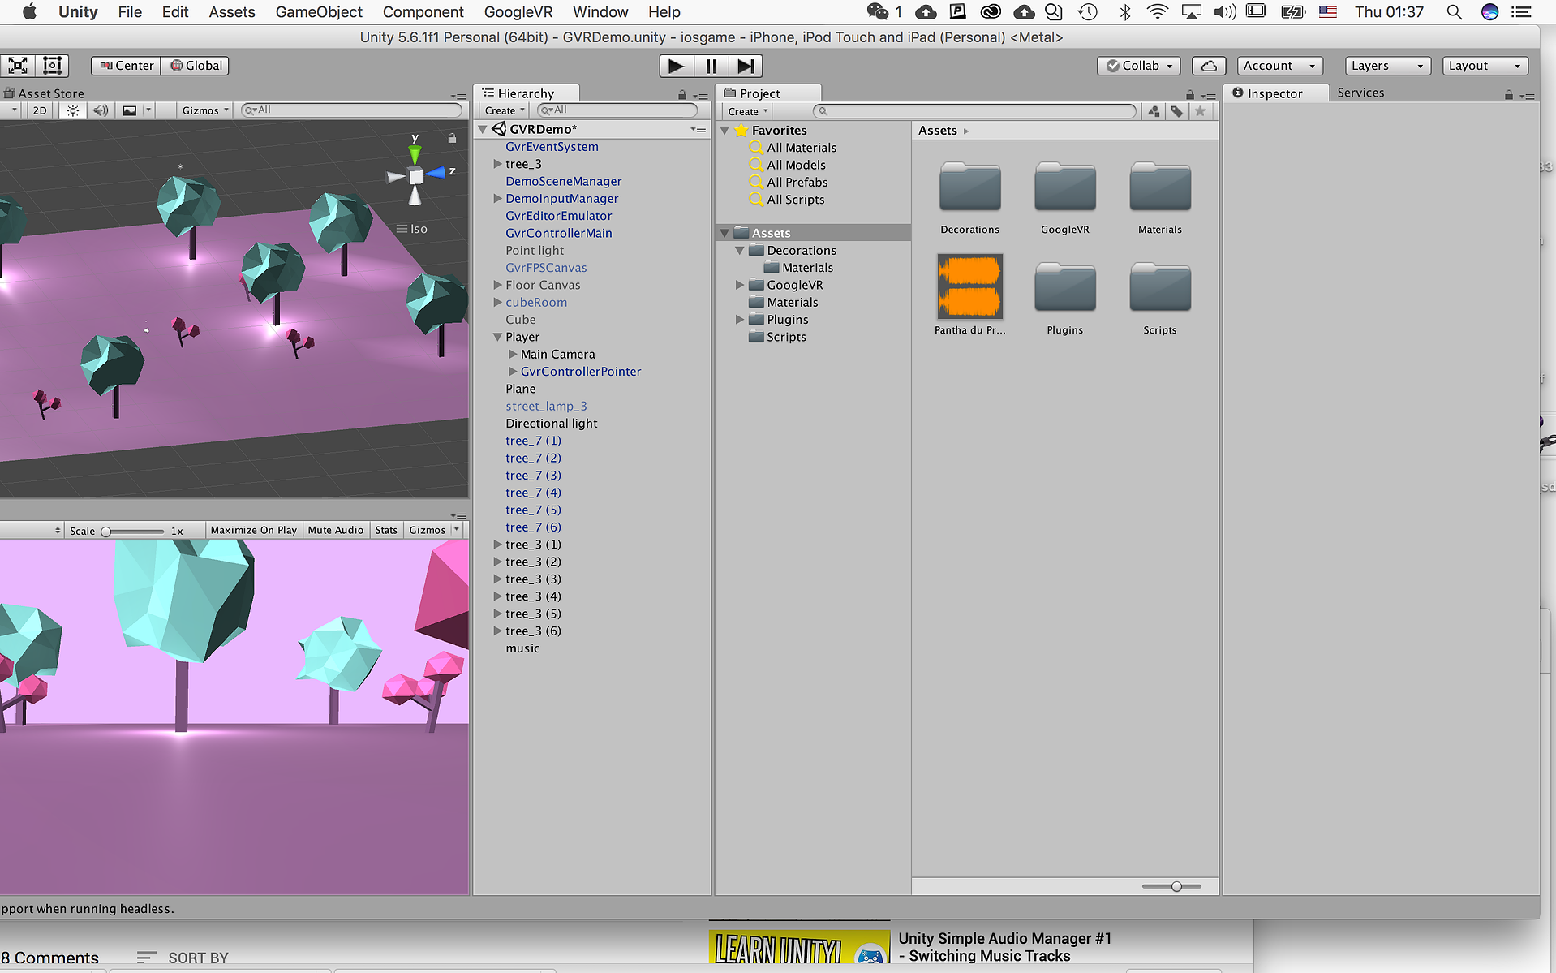This screenshot has width=1556, height=973.
Task: Open the Scripts folder in Assets grid
Action: coord(1159,297)
